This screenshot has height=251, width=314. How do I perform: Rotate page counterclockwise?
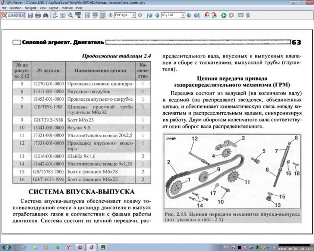tap(207, 15)
